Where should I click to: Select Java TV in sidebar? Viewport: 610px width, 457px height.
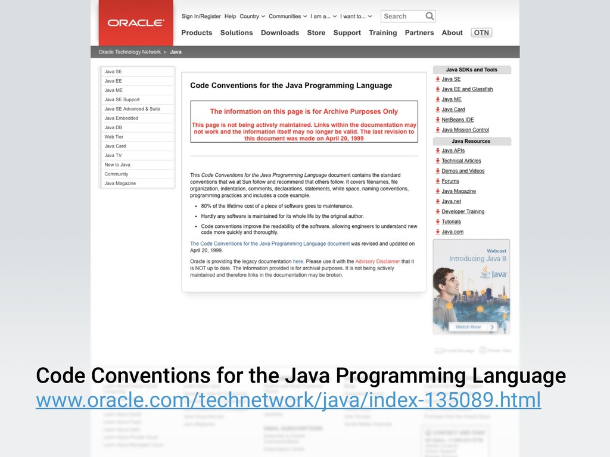(138, 155)
